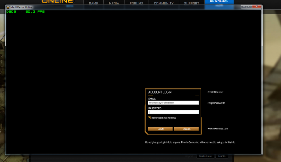
Task: Open GAME menu in background website
Action: (x=93, y=3)
